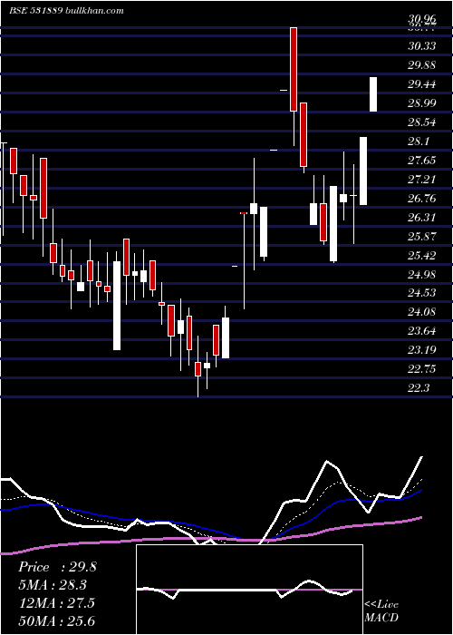Click the 50MA : 25.6 value
The width and height of the screenshot is (453, 635).
(x=56, y=621)
